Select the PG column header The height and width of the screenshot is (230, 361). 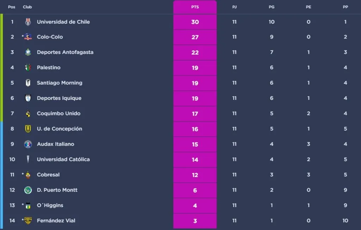[271, 6]
